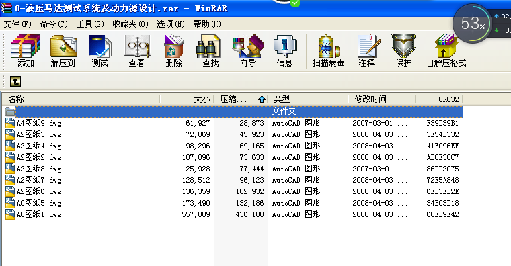This screenshot has height=266, width=511.
Task: Sort by Type (类型) column header
Action: tap(308, 99)
